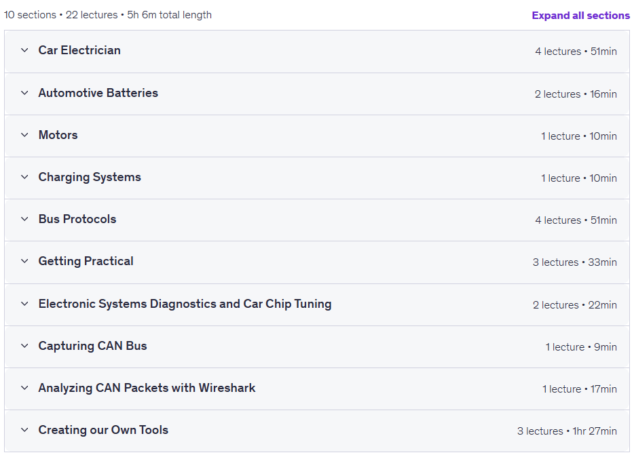The width and height of the screenshot is (634, 457).
Task: Expand the Automotive Batteries section chevron
Action: (24, 94)
